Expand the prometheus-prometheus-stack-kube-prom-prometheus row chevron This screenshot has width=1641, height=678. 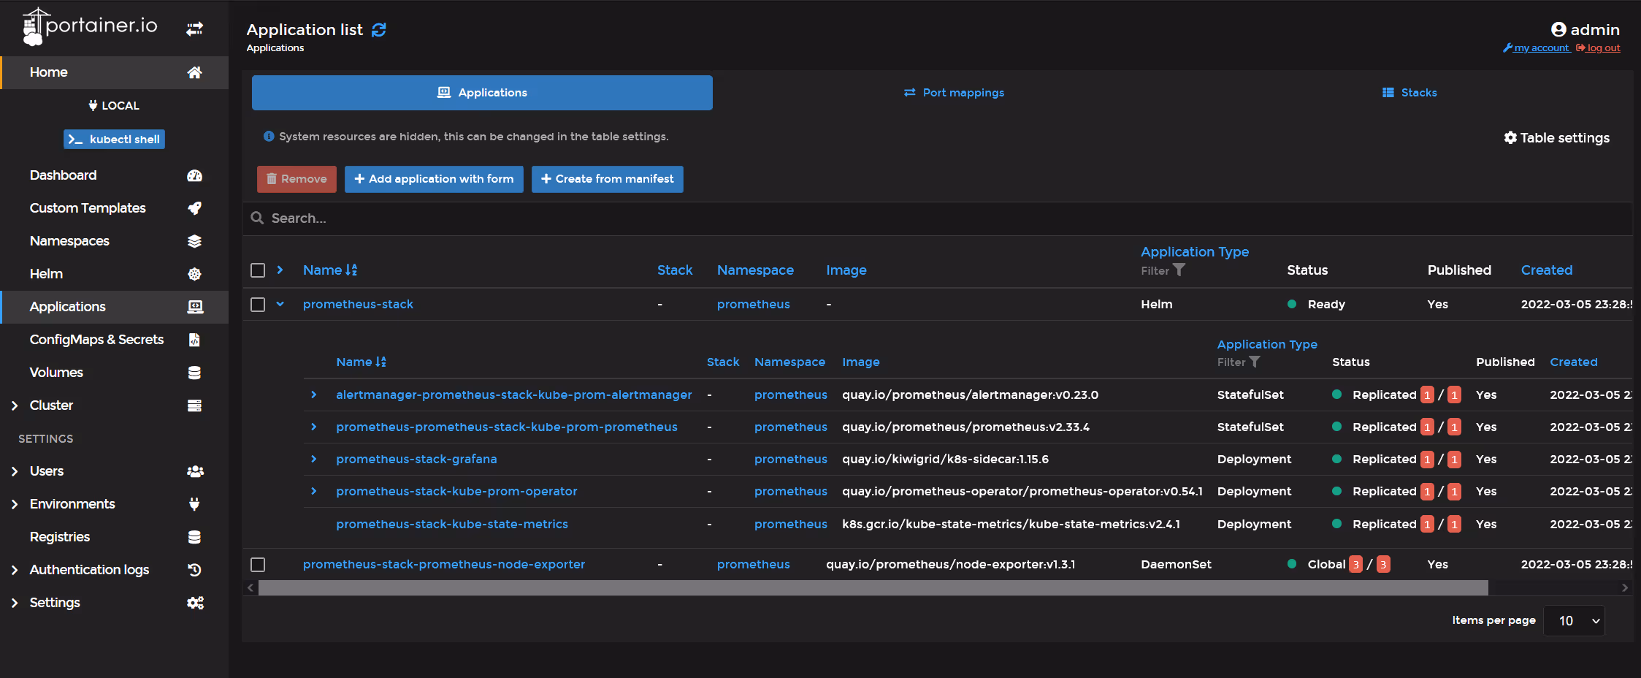pos(314,427)
